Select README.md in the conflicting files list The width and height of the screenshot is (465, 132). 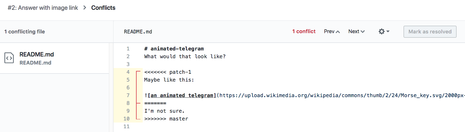[x=37, y=54]
